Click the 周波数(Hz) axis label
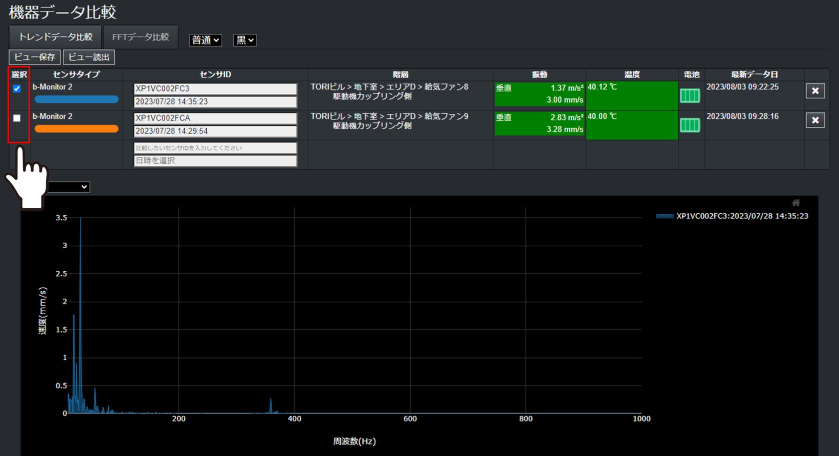This screenshot has height=456, width=839. pyautogui.click(x=354, y=442)
